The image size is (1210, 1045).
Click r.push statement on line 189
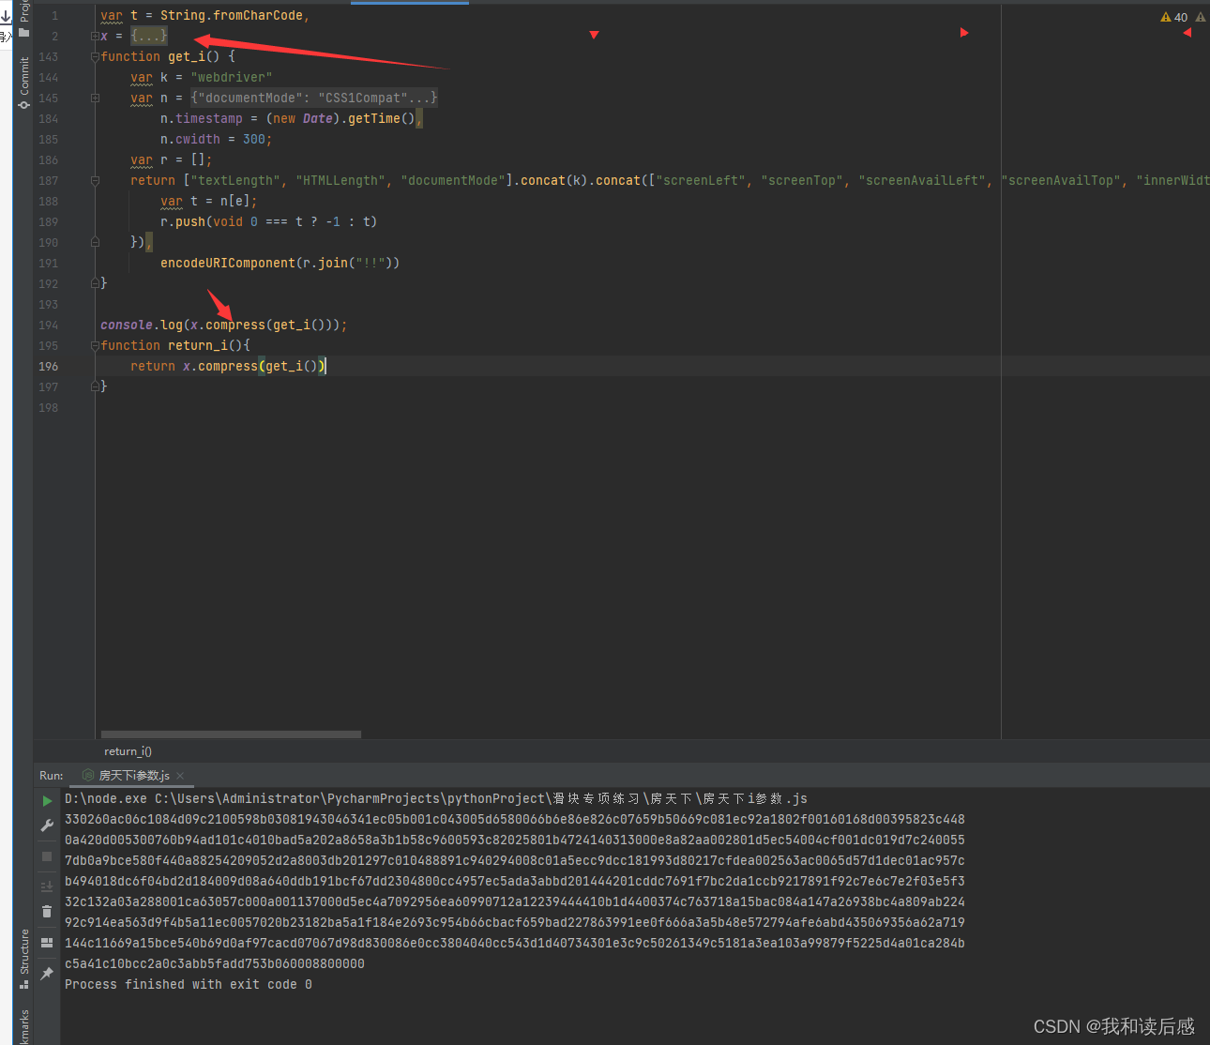pyautogui.click(x=268, y=221)
